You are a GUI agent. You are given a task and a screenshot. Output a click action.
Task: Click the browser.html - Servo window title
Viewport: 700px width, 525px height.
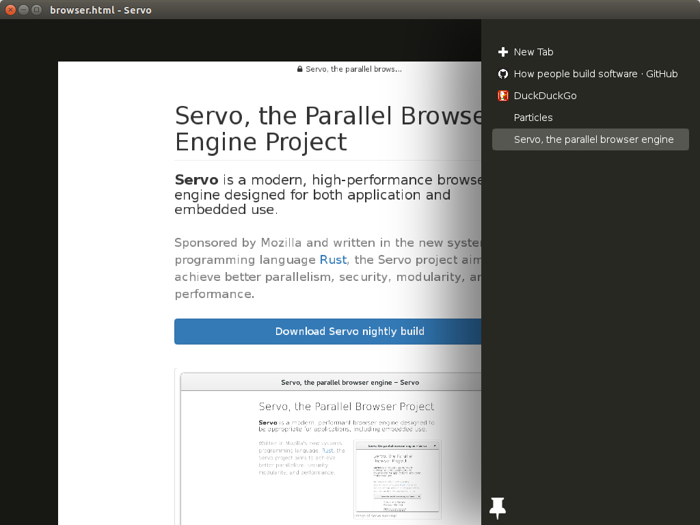point(101,10)
